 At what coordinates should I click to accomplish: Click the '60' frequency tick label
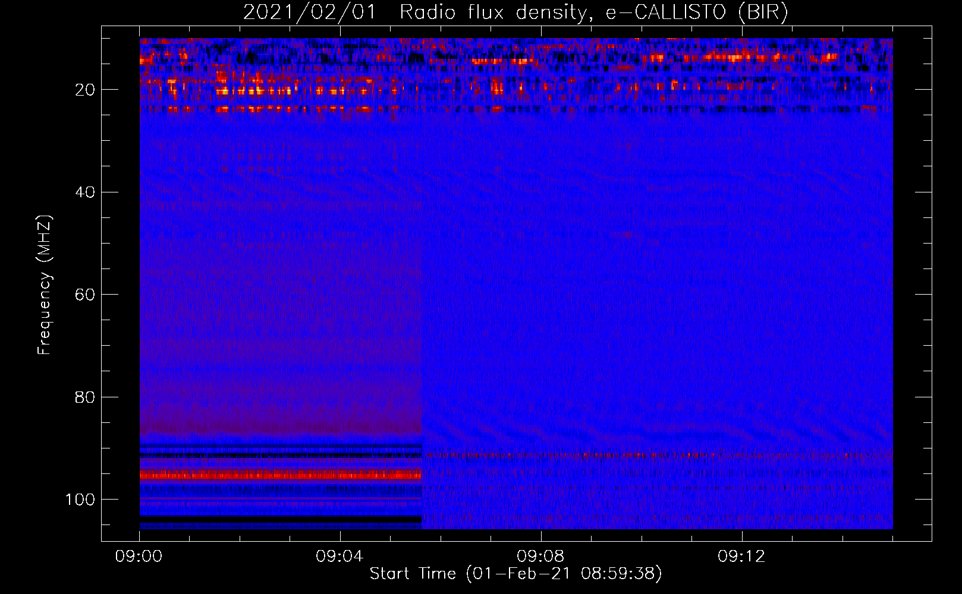point(86,295)
